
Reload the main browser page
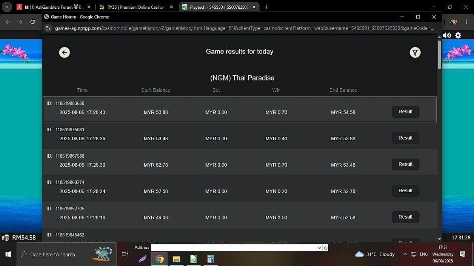click(33, 22)
